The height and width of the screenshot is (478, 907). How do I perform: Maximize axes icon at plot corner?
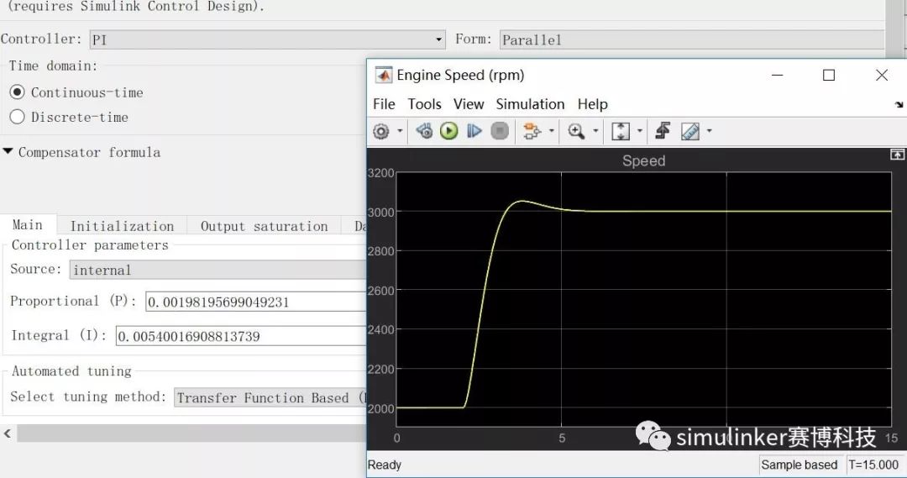[897, 154]
